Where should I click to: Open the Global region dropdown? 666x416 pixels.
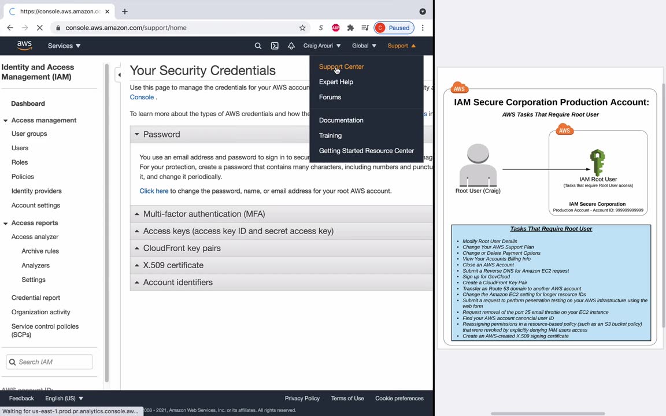[x=364, y=46]
